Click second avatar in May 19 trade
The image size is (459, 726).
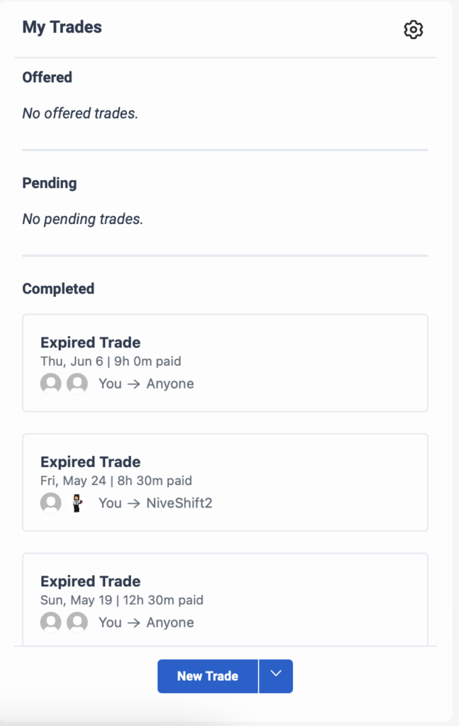pyautogui.click(x=77, y=622)
